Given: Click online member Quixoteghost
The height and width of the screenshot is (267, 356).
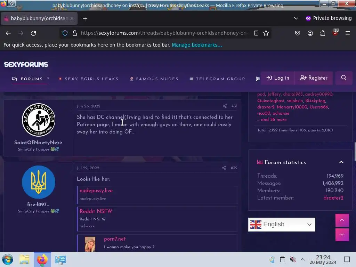Looking at the screenshot, I should point(270,100).
